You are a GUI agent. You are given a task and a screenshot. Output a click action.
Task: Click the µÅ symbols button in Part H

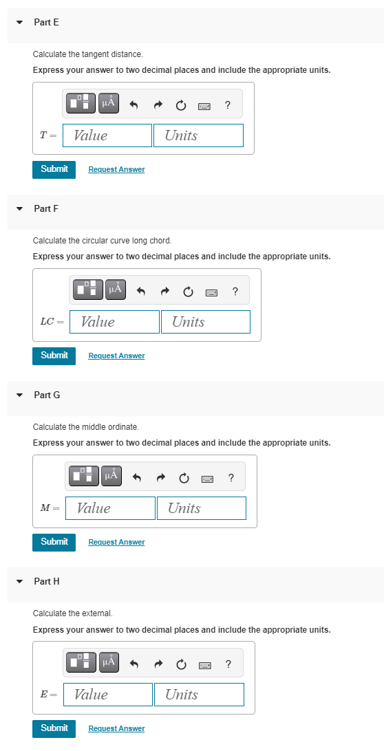coord(109,662)
